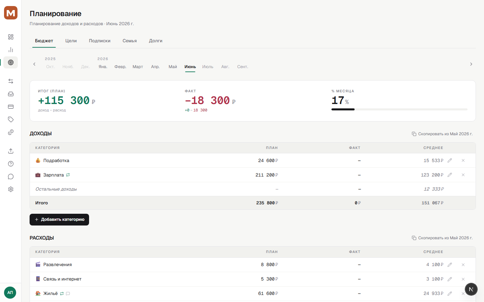Screen dimensions: 484x302
Task: Edit the Жильё expense row
Action: 450,294
